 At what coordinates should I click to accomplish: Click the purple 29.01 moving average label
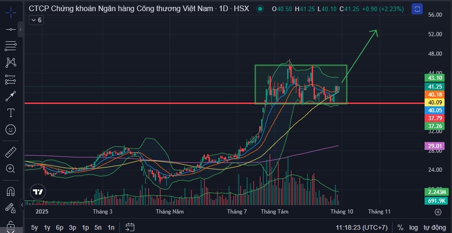(x=434, y=146)
